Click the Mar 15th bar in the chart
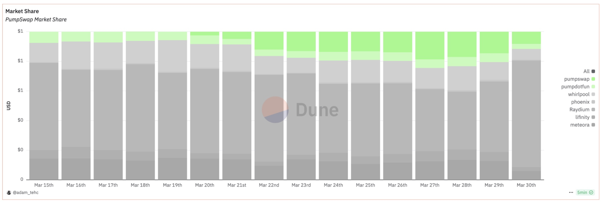Viewport: 601px width, 202px height. pos(44,106)
